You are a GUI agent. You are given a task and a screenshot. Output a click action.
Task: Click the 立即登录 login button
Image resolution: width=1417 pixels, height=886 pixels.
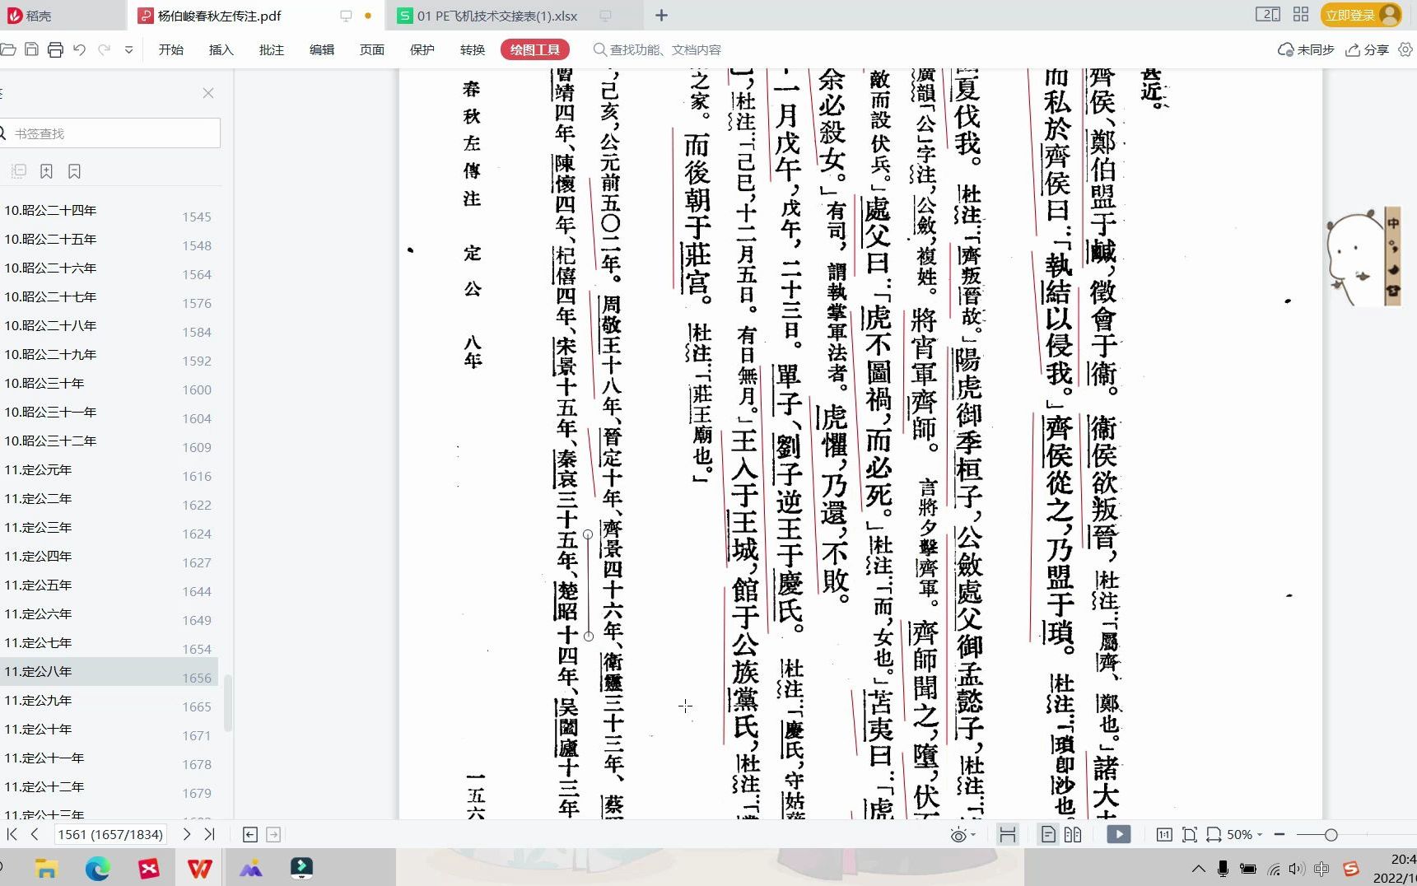(x=1361, y=15)
